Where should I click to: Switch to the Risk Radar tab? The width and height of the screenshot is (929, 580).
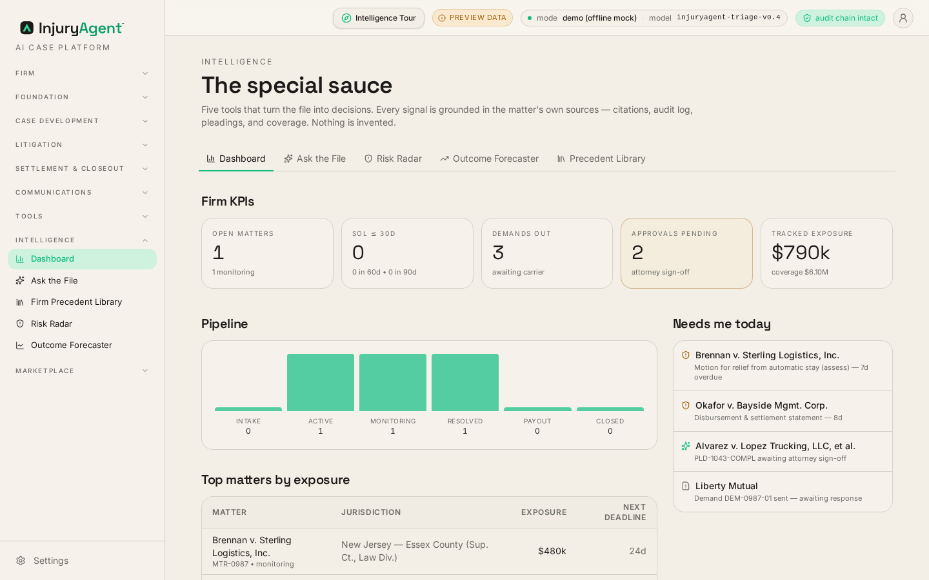393,159
